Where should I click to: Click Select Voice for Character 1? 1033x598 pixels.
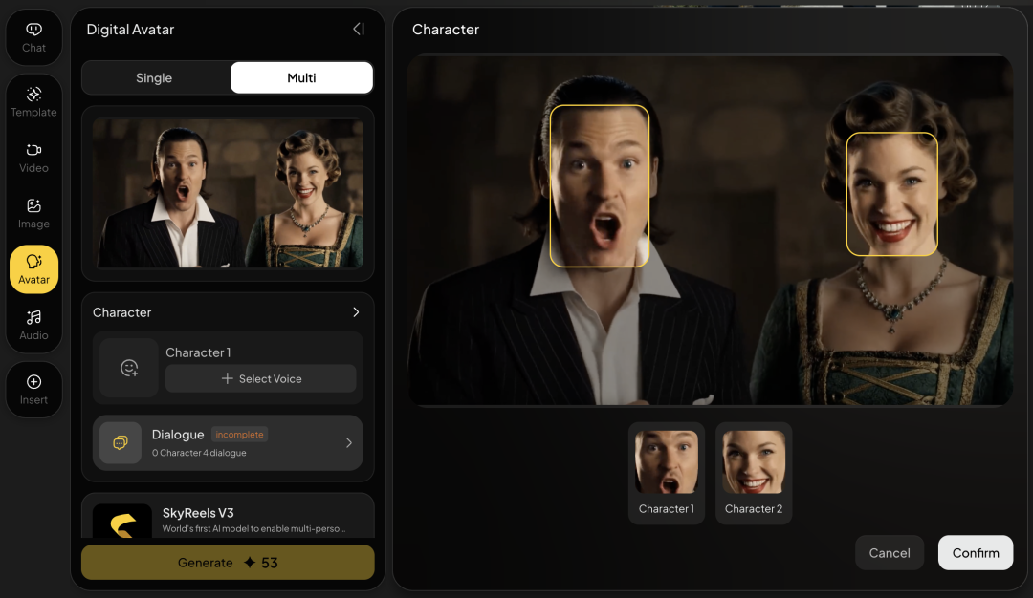point(261,379)
